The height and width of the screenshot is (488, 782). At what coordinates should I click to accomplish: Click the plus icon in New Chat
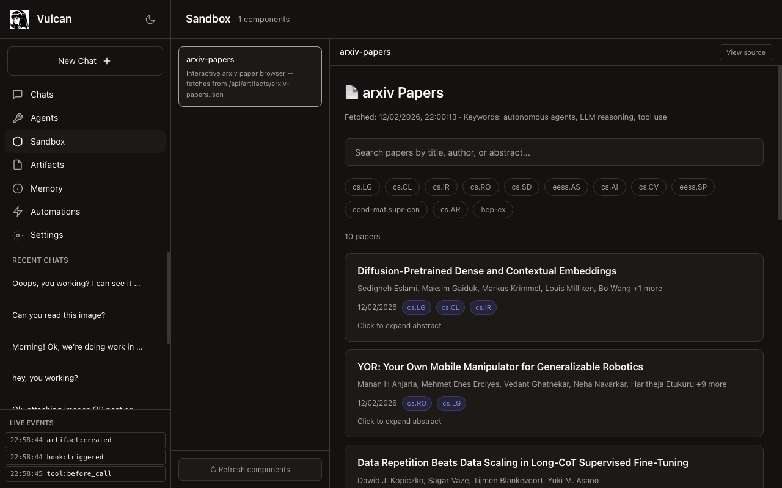point(107,61)
